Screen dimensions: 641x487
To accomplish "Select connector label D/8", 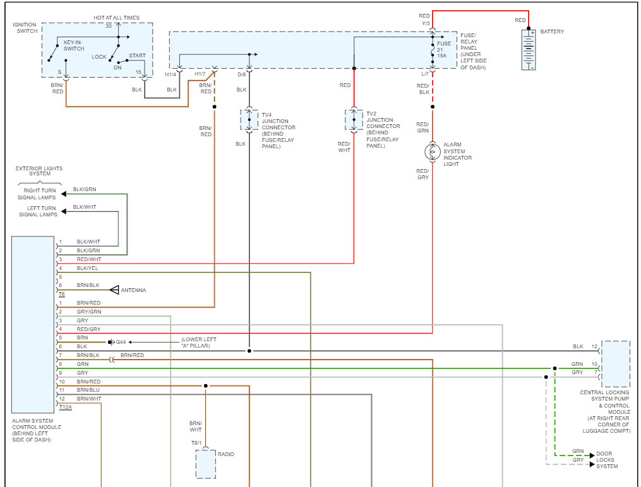I will coord(242,74).
